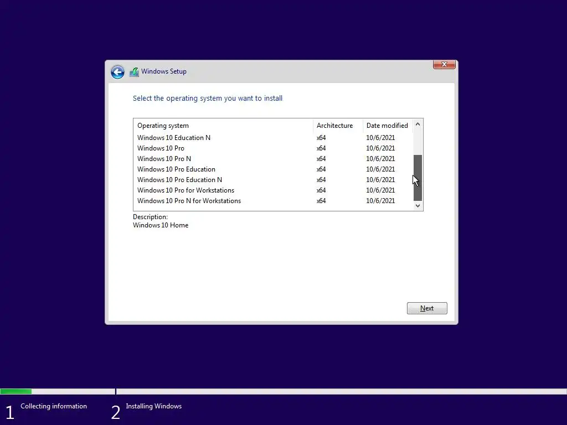Select Windows 10 Pro for Workstations

pos(273,190)
